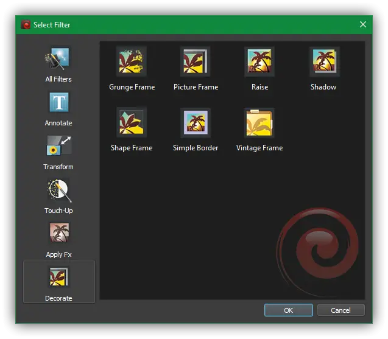Screen dimensions: 388x339
Task: Click the red app icon in title bar
Action: pyautogui.click(x=26, y=25)
